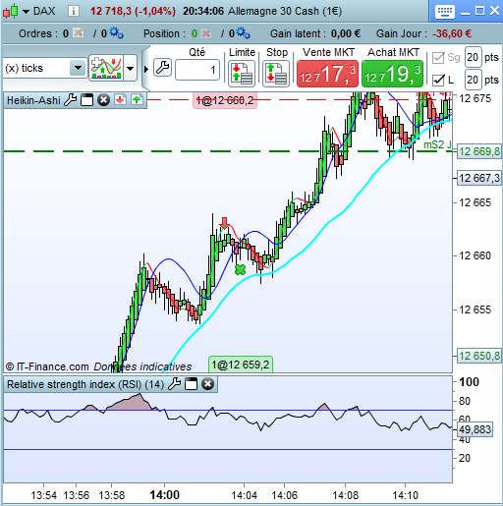Click the 12 669,8 price level label
The width and height of the screenshot is (503, 506).
coord(479,151)
